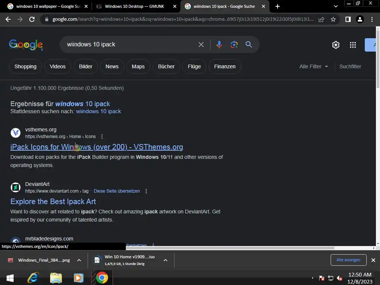Open Chrome three-dot menu
This screenshot has height=285, width=380.
click(x=372, y=19)
